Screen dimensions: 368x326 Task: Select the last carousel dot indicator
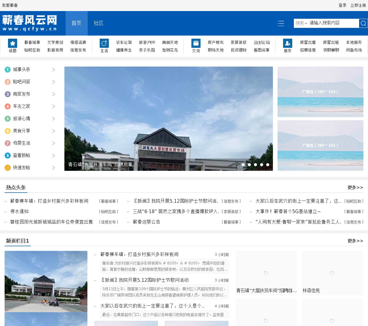point(268,165)
